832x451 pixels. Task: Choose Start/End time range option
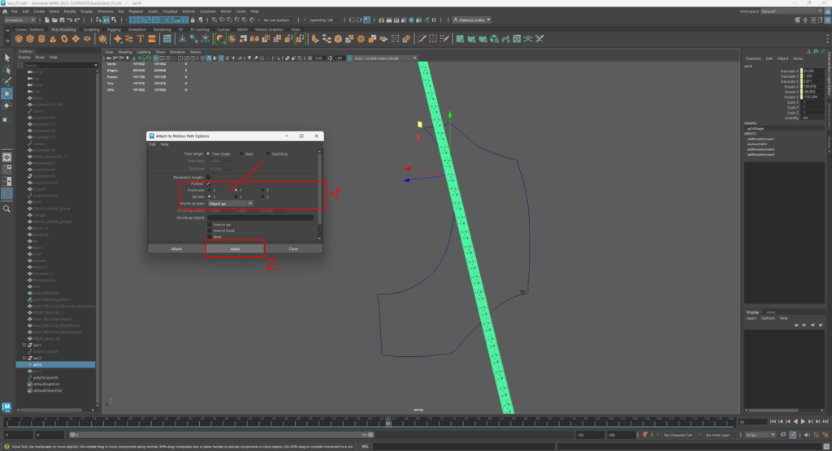(268, 153)
